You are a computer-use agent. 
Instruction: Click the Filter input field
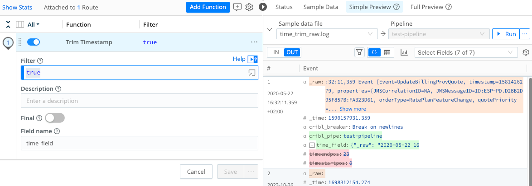tap(140, 73)
